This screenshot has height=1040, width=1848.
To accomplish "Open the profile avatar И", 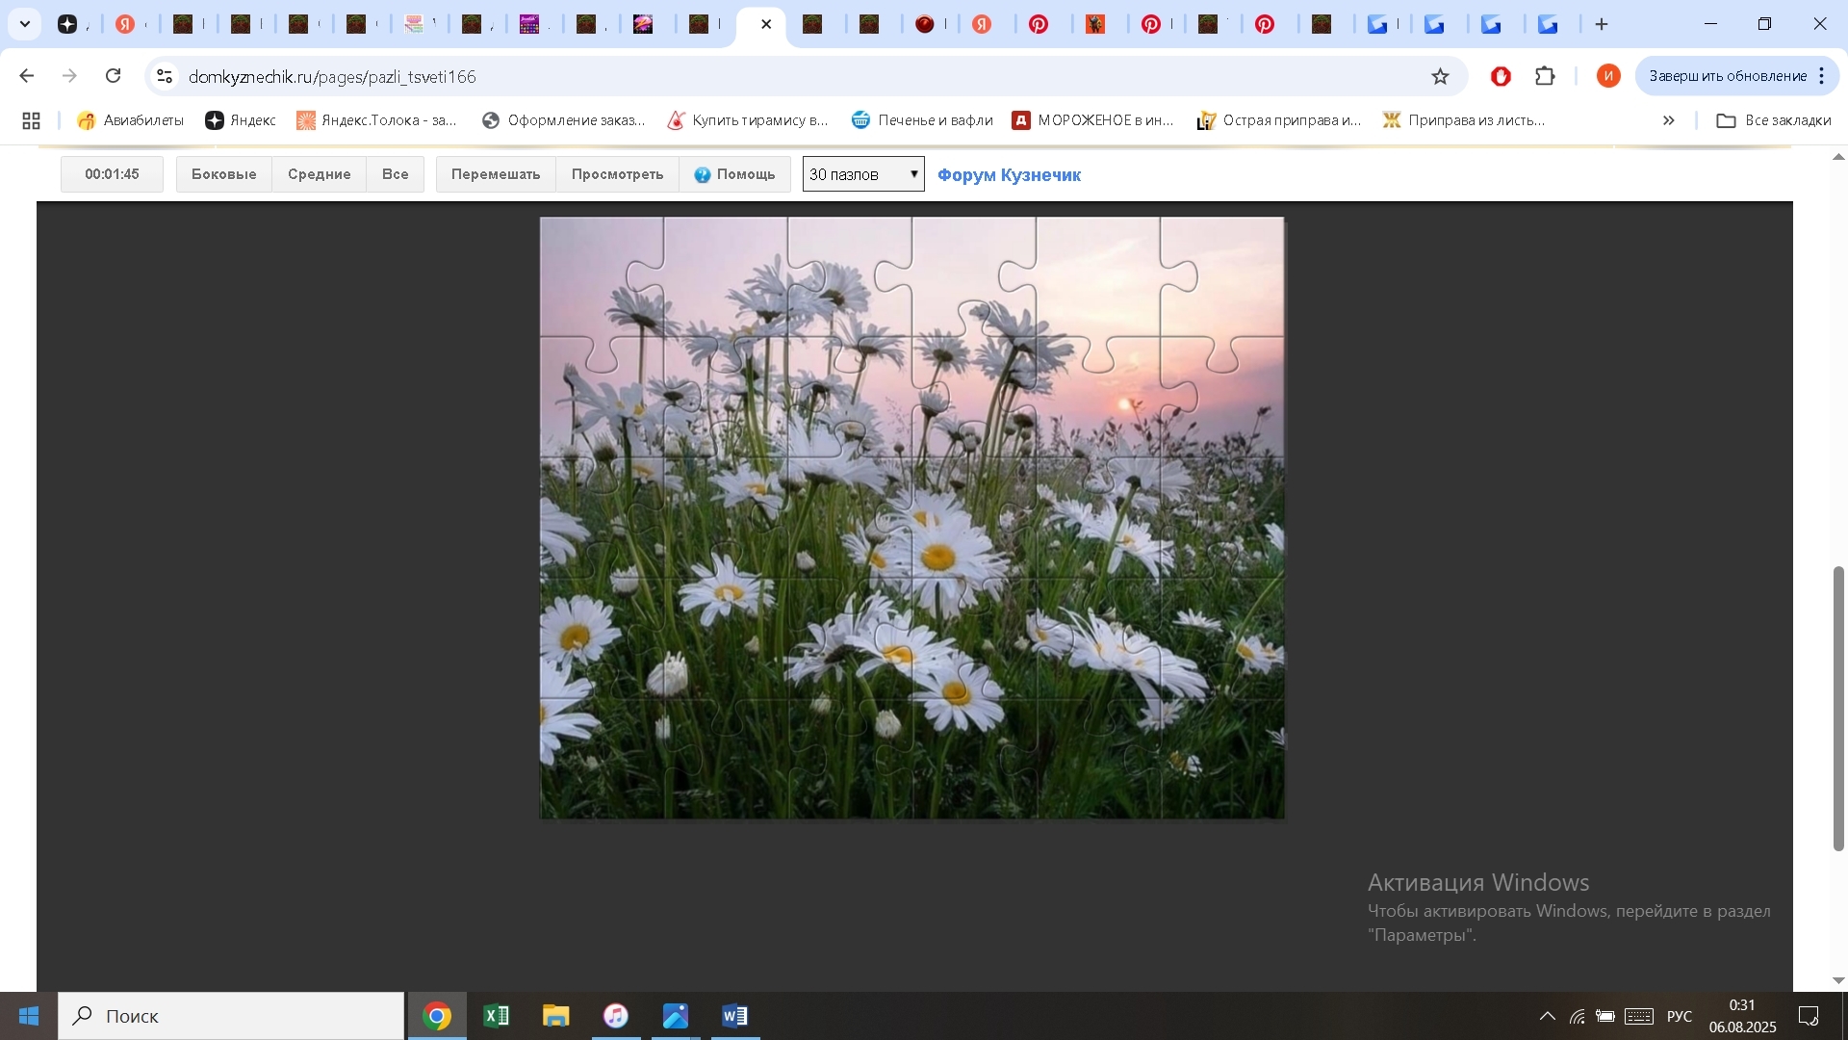I will 1608,76.
